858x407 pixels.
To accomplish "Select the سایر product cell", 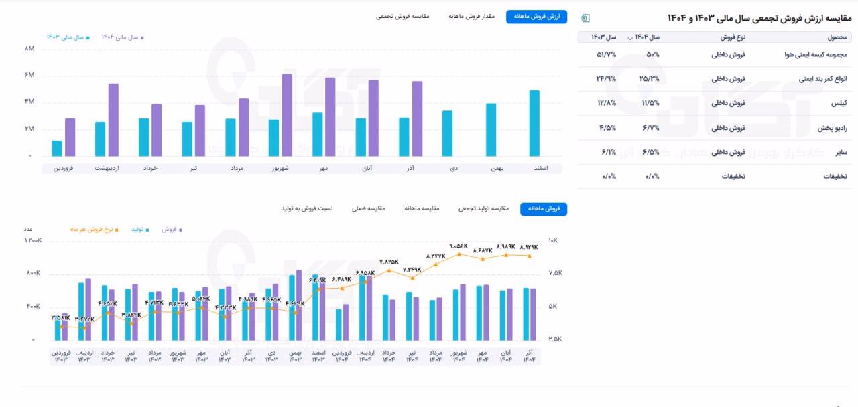I will 842,152.
